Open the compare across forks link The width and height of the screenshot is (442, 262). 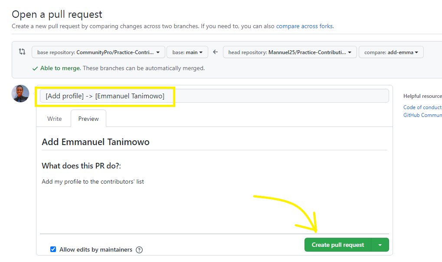click(304, 26)
